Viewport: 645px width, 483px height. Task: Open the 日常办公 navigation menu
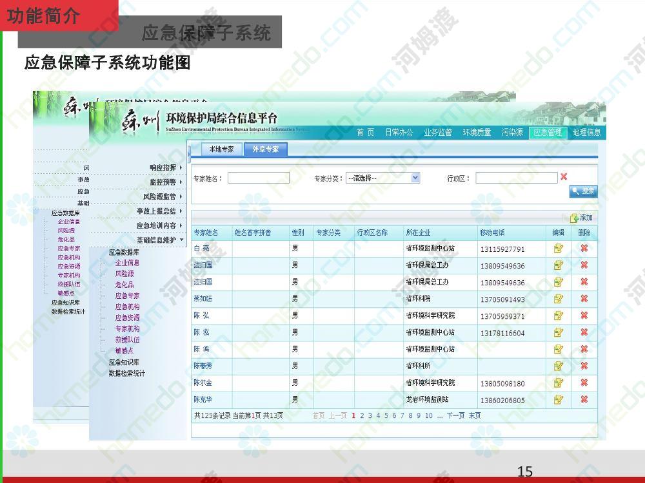pos(399,133)
